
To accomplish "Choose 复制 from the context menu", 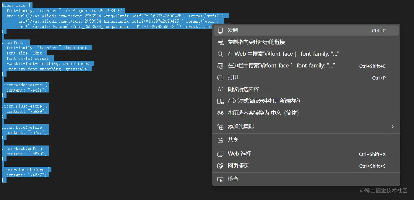I will [306, 31].
